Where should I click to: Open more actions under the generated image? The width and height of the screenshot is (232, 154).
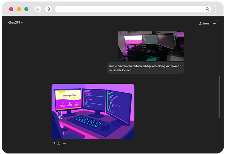coord(64,144)
